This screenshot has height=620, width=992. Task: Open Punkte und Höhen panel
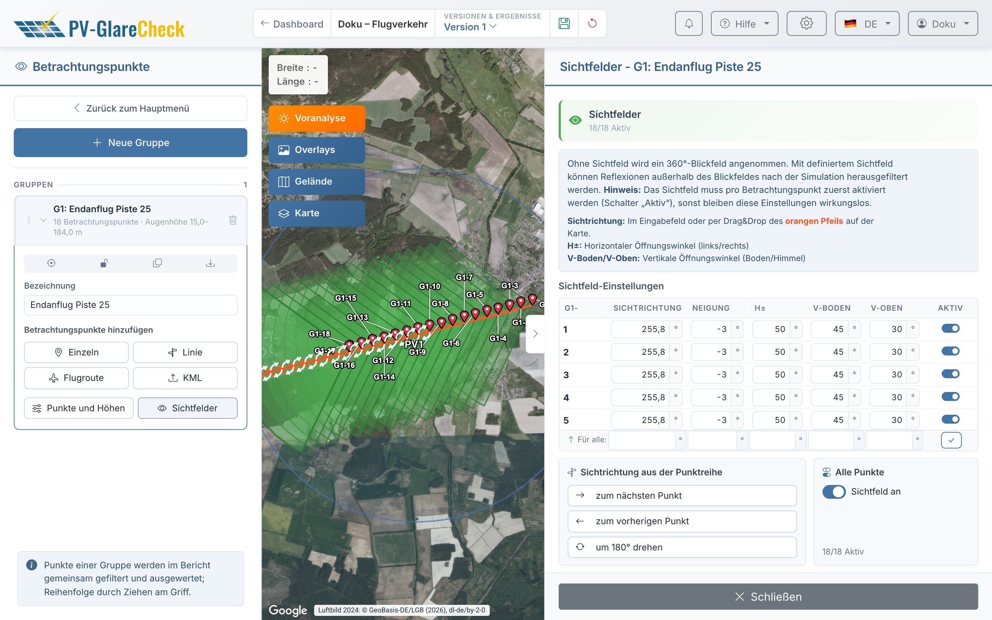pos(79,409)
